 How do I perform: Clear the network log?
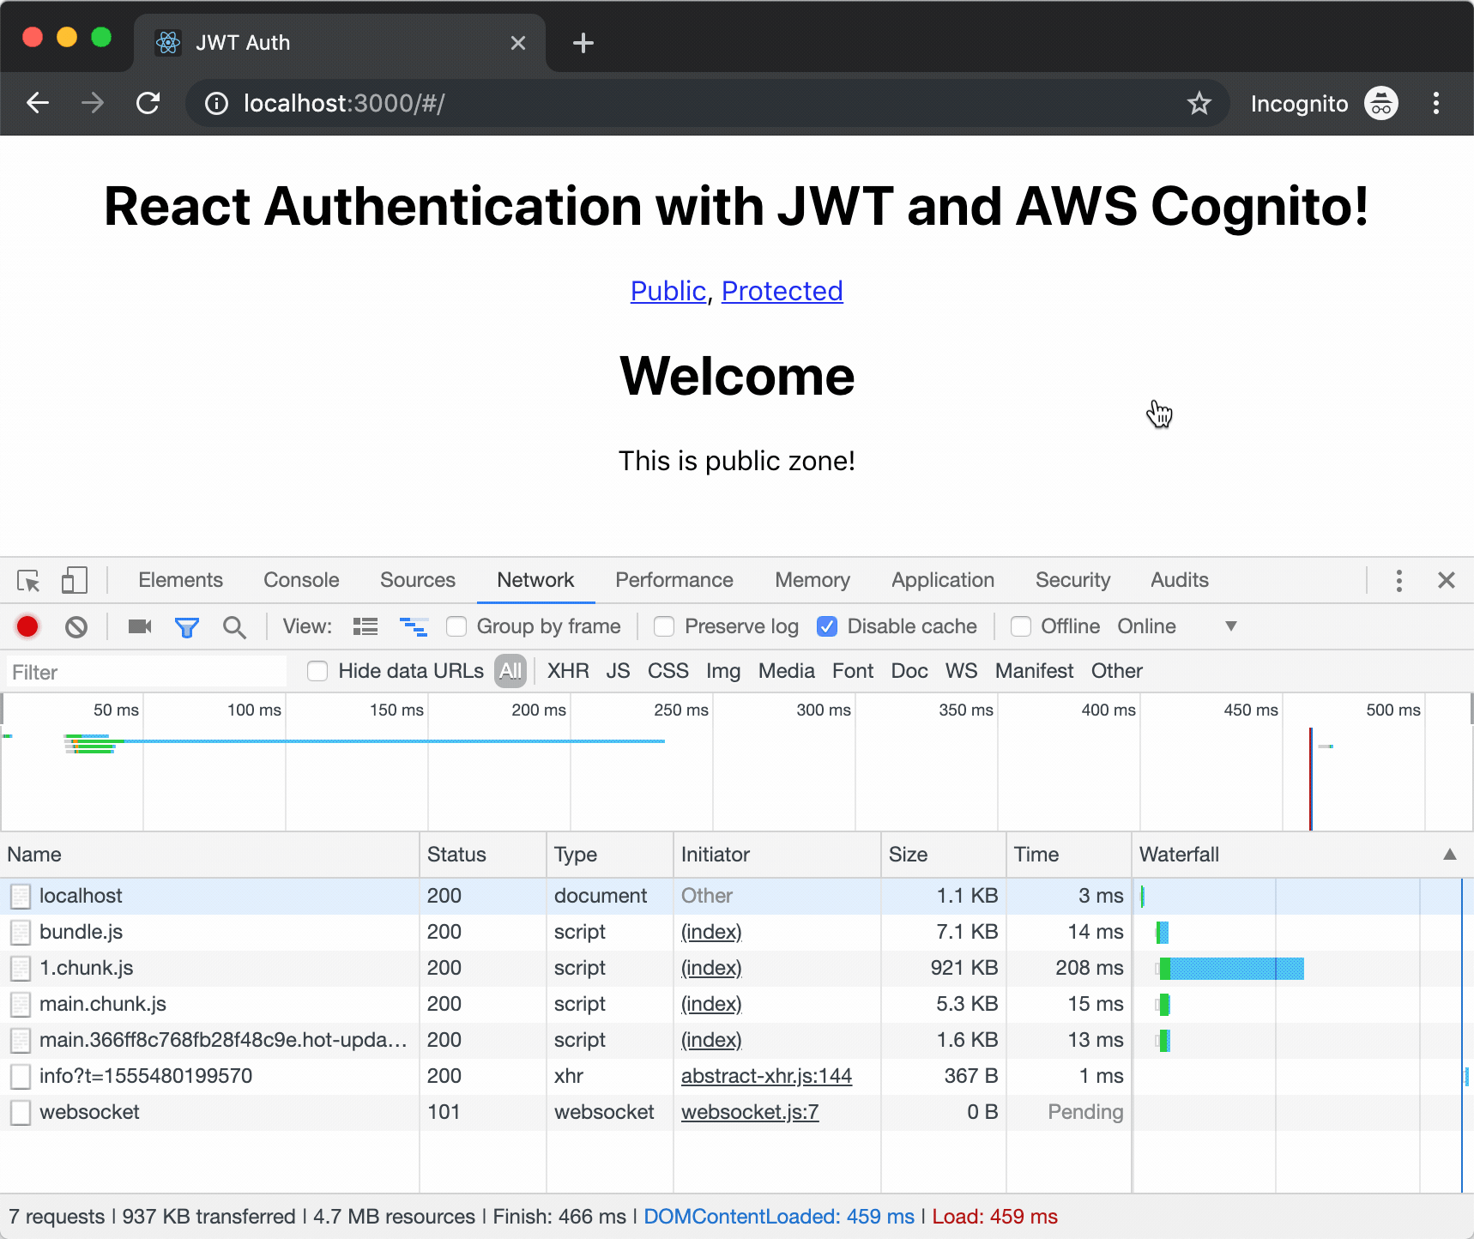pyautogui.click(x=76, y=627)
